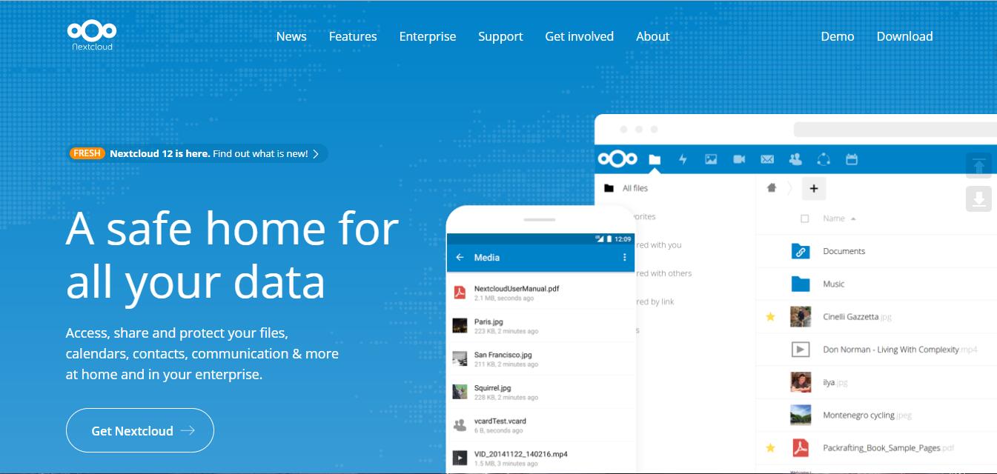Click the Nextcloud logo in the site header

(92, 36)
